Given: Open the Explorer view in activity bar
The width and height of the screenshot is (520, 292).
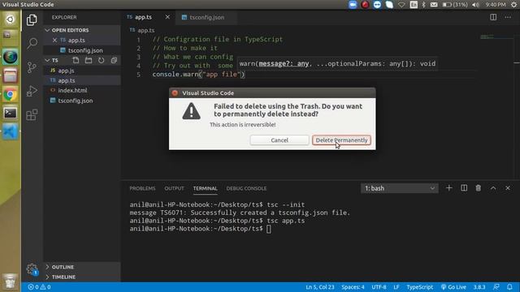Looking at the screenshot, I should click(x=32, y=19).
